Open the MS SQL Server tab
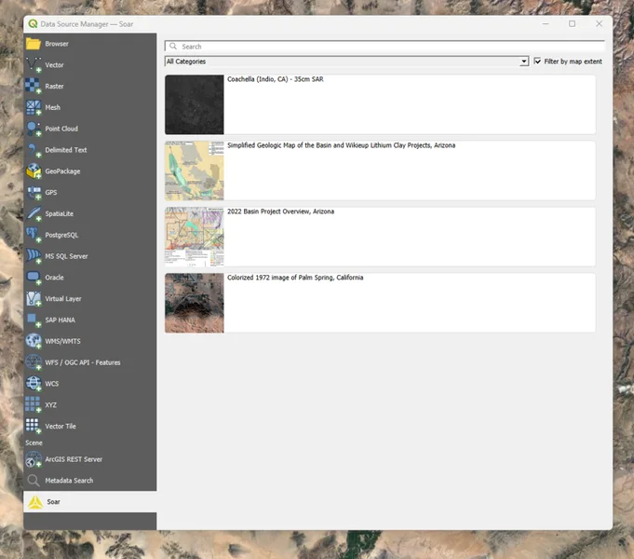Screen dimensions: 634x559 click(67, 256)
